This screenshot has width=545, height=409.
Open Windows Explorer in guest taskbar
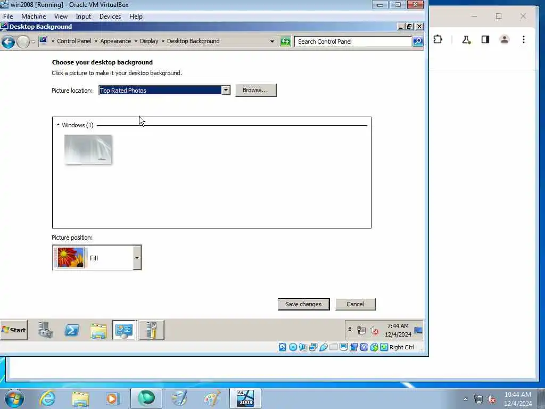[x=98, y=330]
